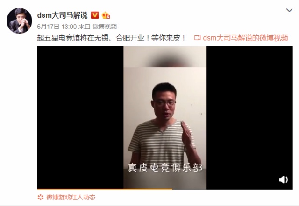Open the 6月17日 13:00 timestamp link
Screen dimensions: 299x206
(57, 27)
